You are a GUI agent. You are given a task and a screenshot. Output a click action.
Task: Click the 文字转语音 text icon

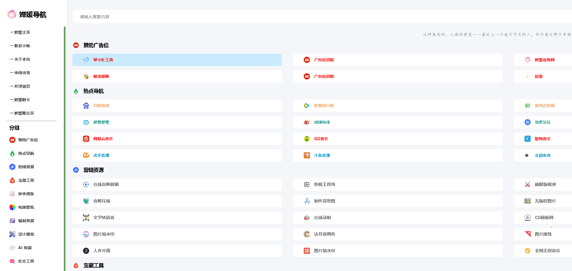coord(86,218)
